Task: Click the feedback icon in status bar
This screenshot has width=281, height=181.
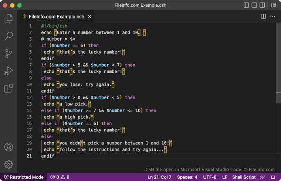Action: 263,177
